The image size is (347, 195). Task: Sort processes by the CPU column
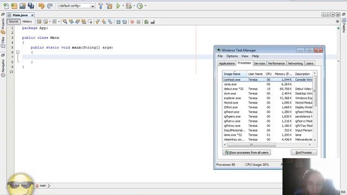coord(269,74)
